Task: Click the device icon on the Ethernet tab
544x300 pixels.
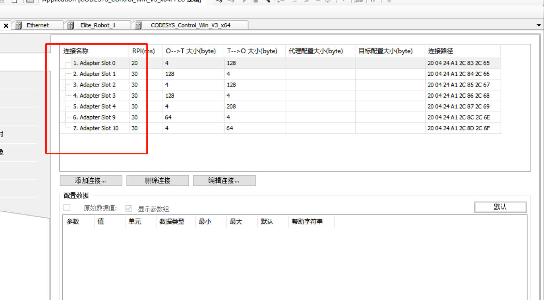Action: coord(18,26)
